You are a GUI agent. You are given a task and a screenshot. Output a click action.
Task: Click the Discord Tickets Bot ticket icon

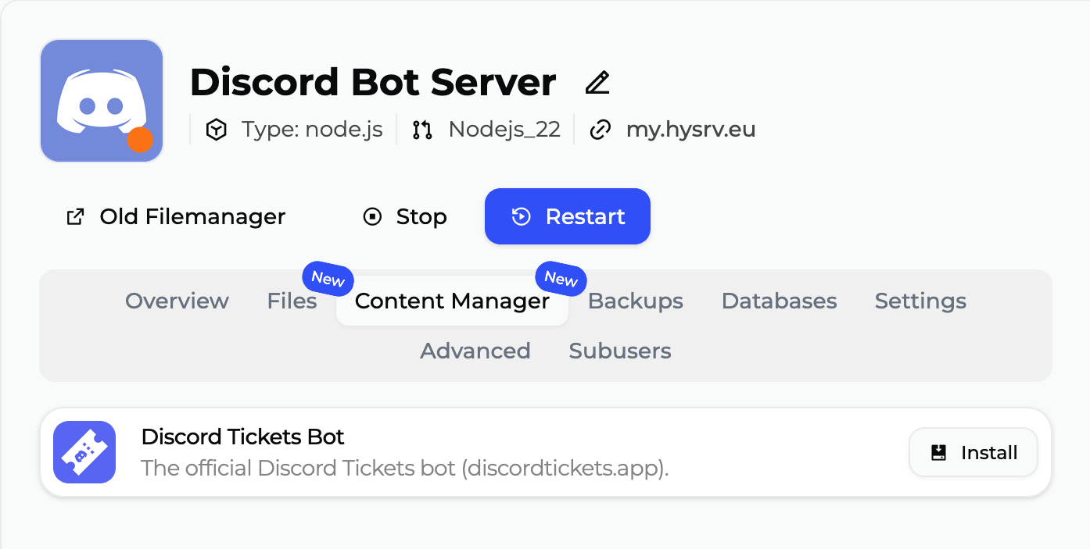(x=84, y=452)
